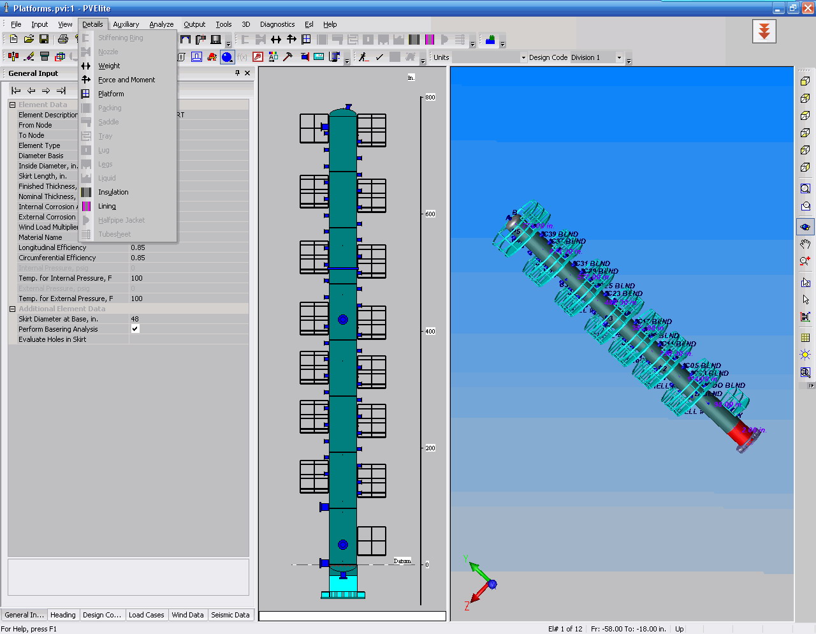Collapse the Element Data section
The height and width of the screenshot is (634, 816).
12,105
